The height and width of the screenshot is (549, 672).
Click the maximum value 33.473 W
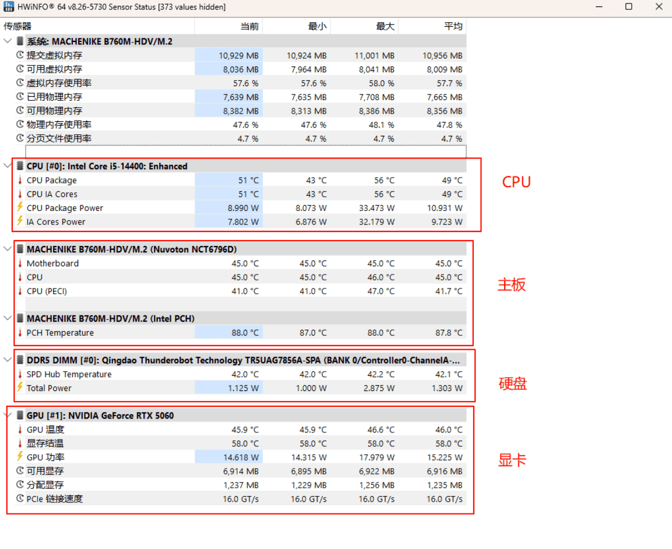[x=377, y=208]
